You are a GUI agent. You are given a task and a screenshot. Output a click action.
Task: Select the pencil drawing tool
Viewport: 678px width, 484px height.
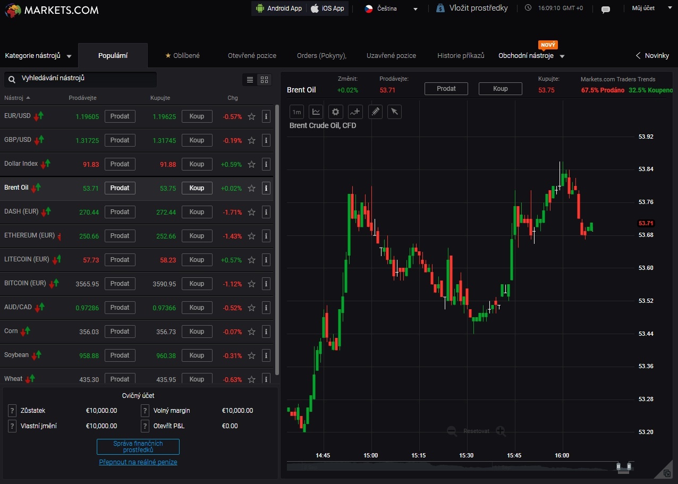375,112
